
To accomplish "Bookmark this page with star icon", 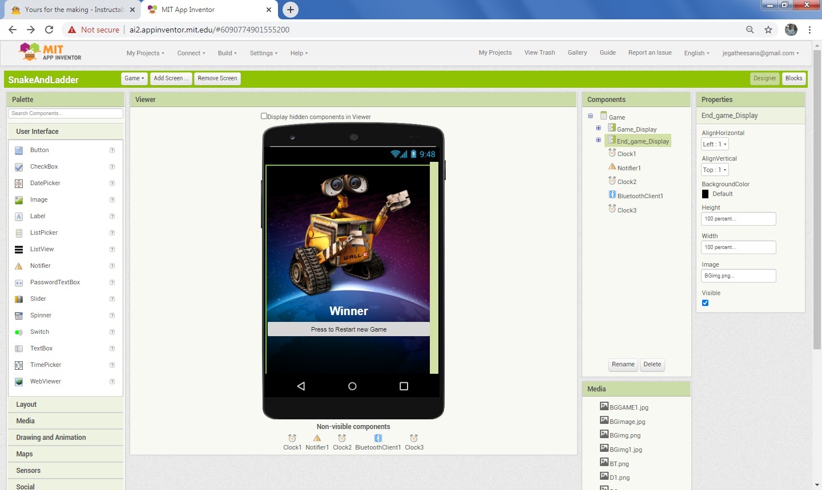I will click(768, 30).
